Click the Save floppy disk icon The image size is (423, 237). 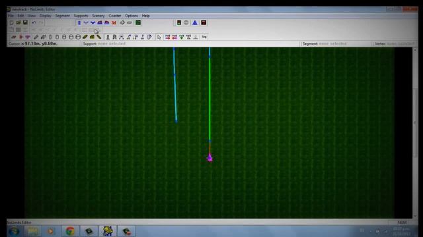(x=25, y=23)
